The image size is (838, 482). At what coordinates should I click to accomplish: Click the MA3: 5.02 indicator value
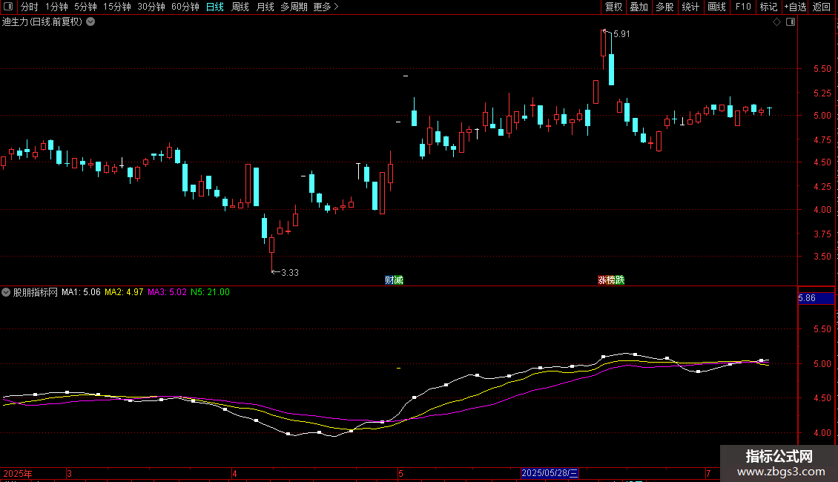[x=168, y=292]
